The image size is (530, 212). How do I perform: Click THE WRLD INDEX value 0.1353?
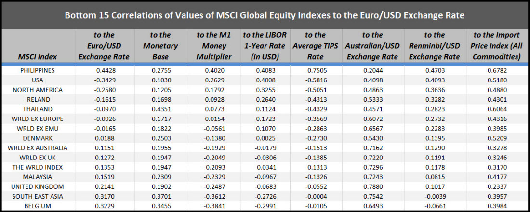[104, 167]
